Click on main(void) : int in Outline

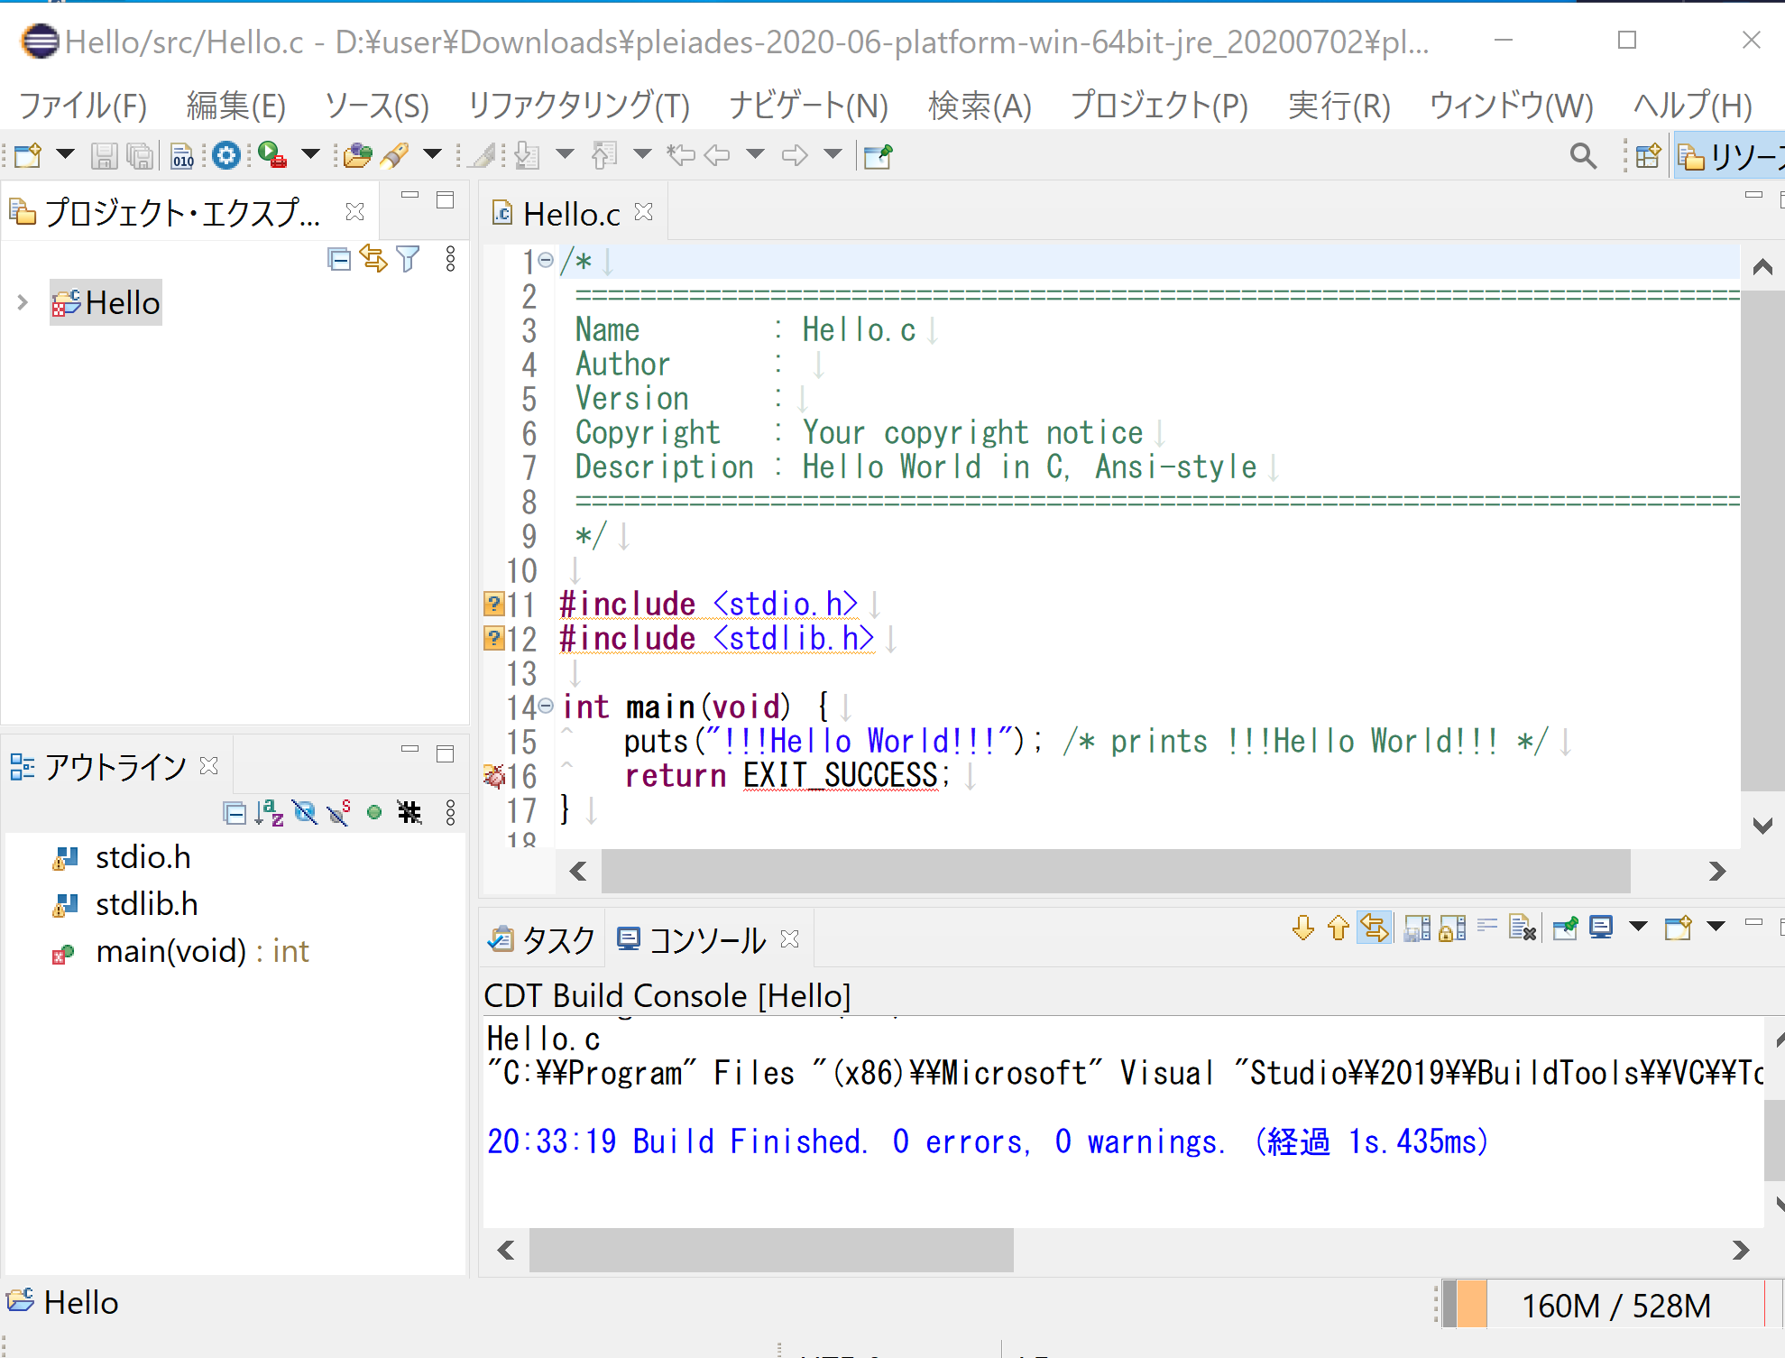(204, 950)
